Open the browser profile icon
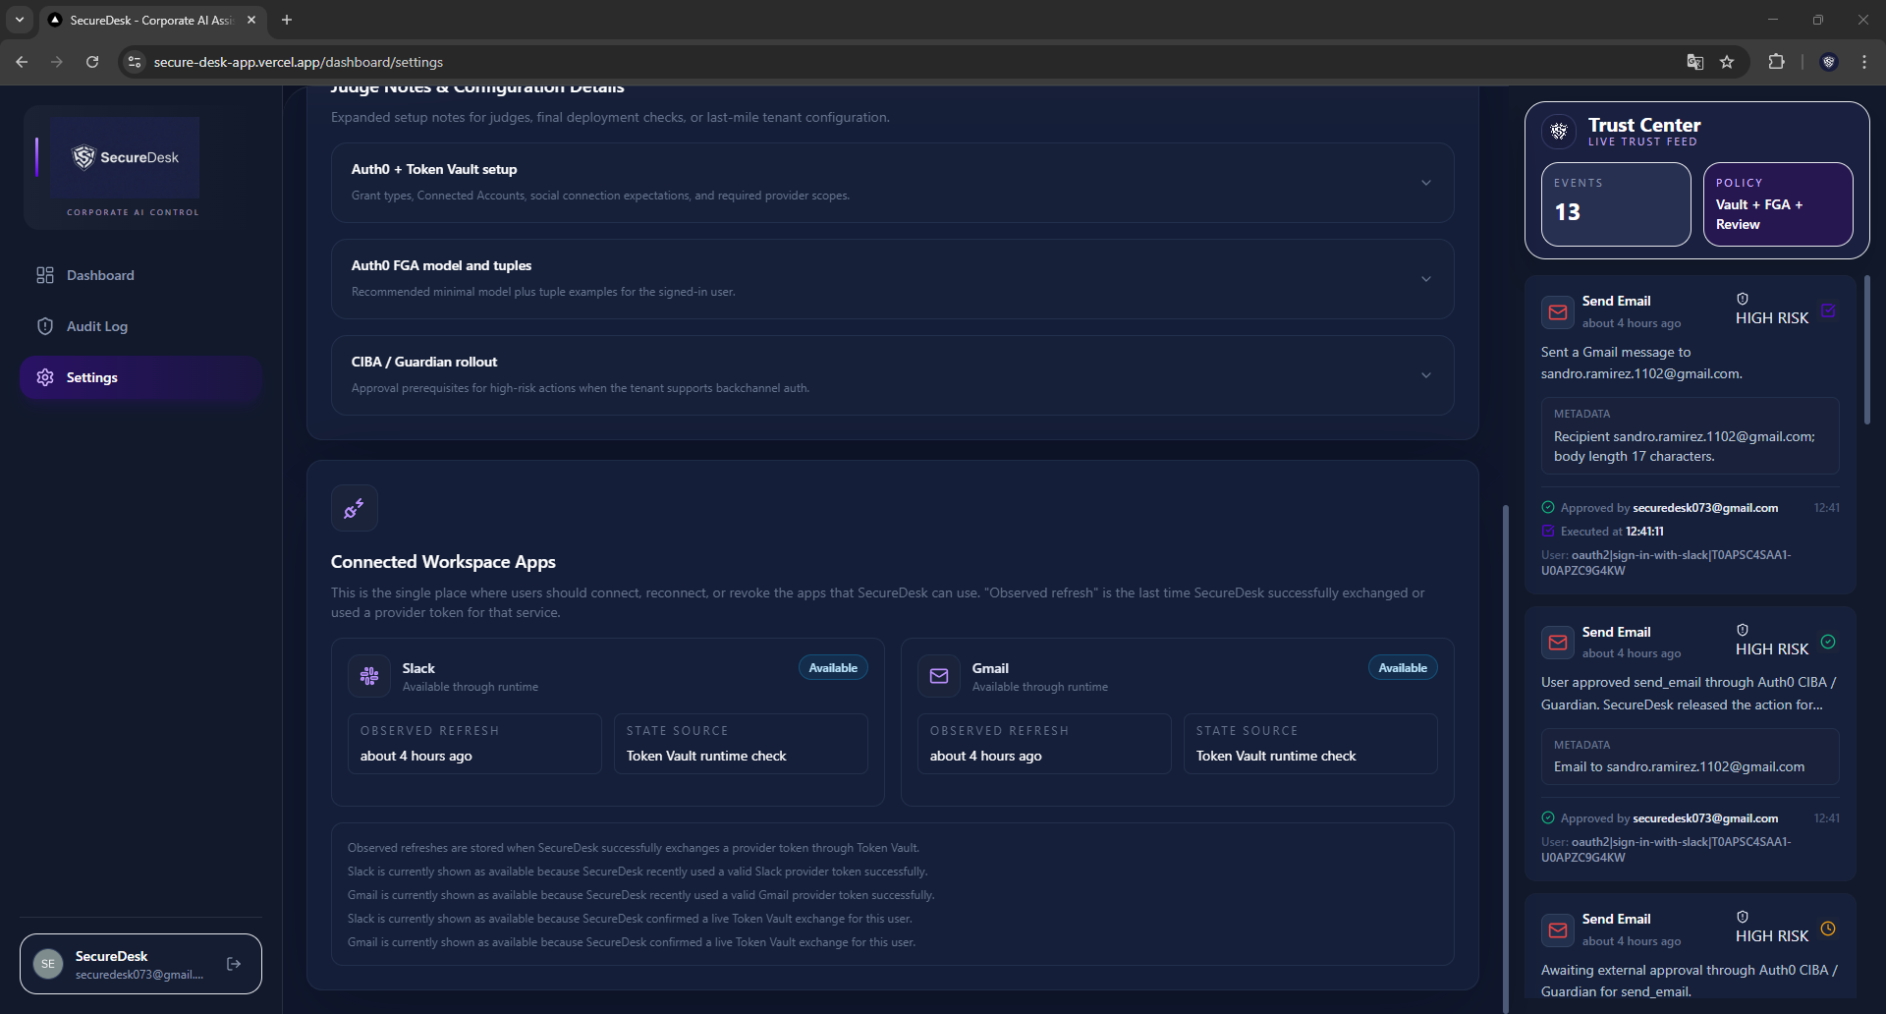Screen dimensions: 1886x1014 1829,62
